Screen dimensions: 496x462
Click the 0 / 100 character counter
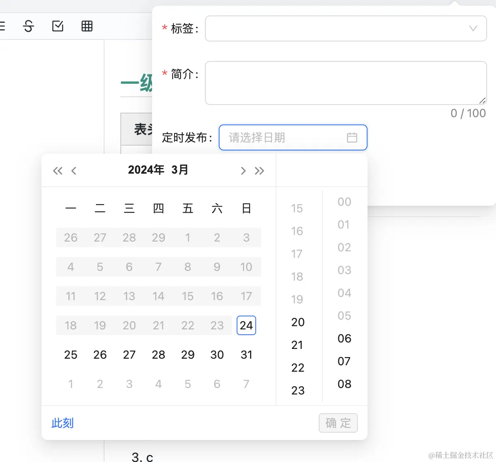coord(468,113)
